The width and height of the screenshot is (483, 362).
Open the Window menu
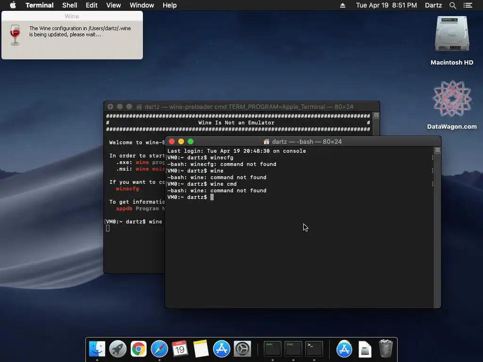point(142,5)
